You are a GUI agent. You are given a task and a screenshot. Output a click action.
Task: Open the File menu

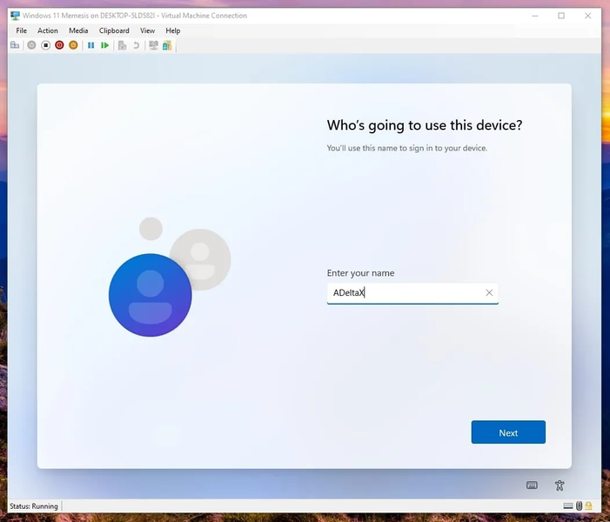click(22, 30)
